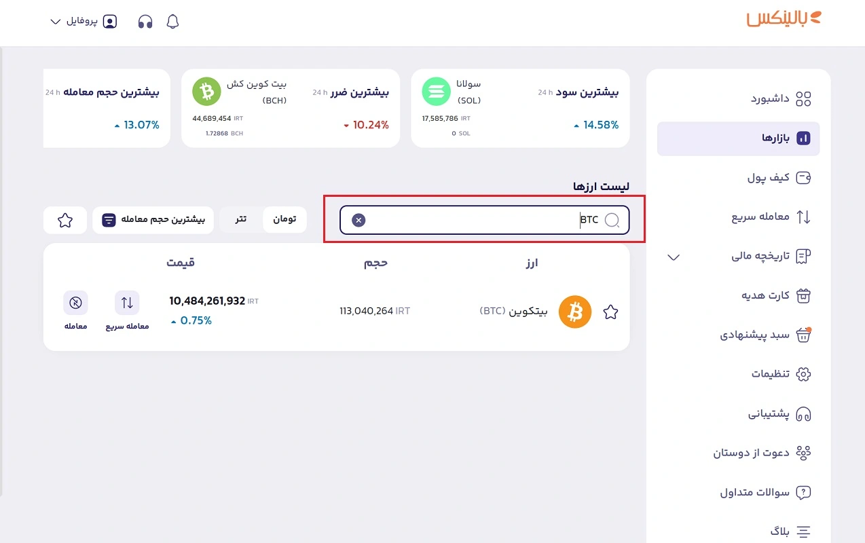The width and height of the screenshot is (865, 543).
Task: Clear the BTC search text with X icon
Action: (358, 220)
